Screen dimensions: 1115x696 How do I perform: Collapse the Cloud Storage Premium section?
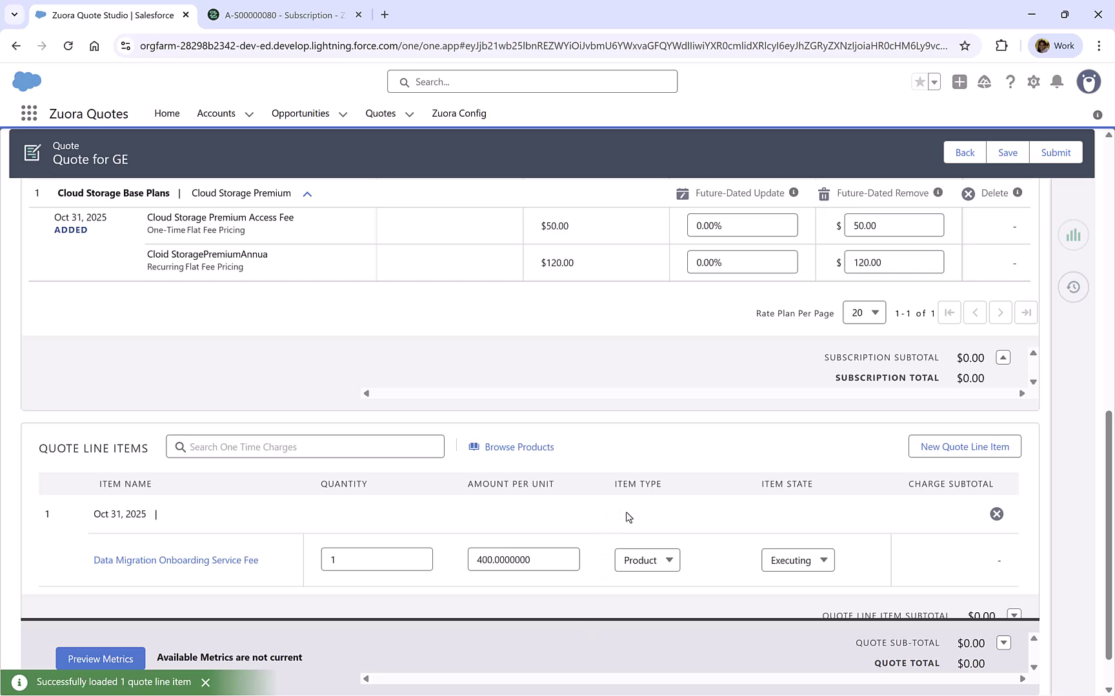[307, 193]
